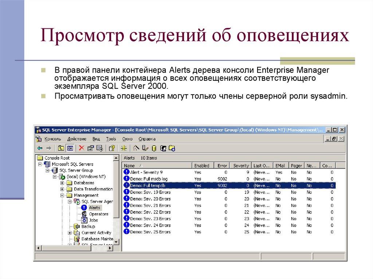Click the yellow star New icon
Viewport: 373px width, 279px height.
point(124,148)
